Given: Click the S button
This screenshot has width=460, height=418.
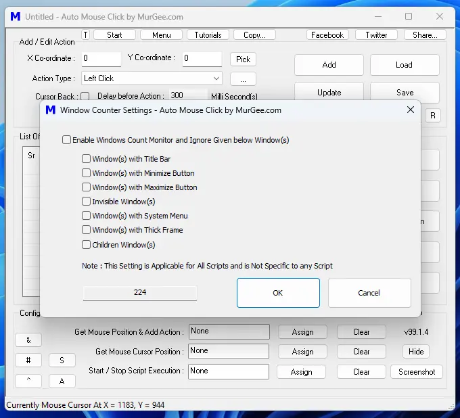Looking at the screenshot, I should coord(62,361).
